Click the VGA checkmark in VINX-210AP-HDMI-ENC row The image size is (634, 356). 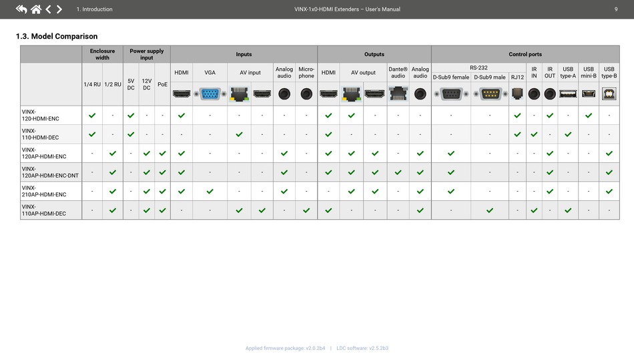pyautogui.click(x=210, y=191)
